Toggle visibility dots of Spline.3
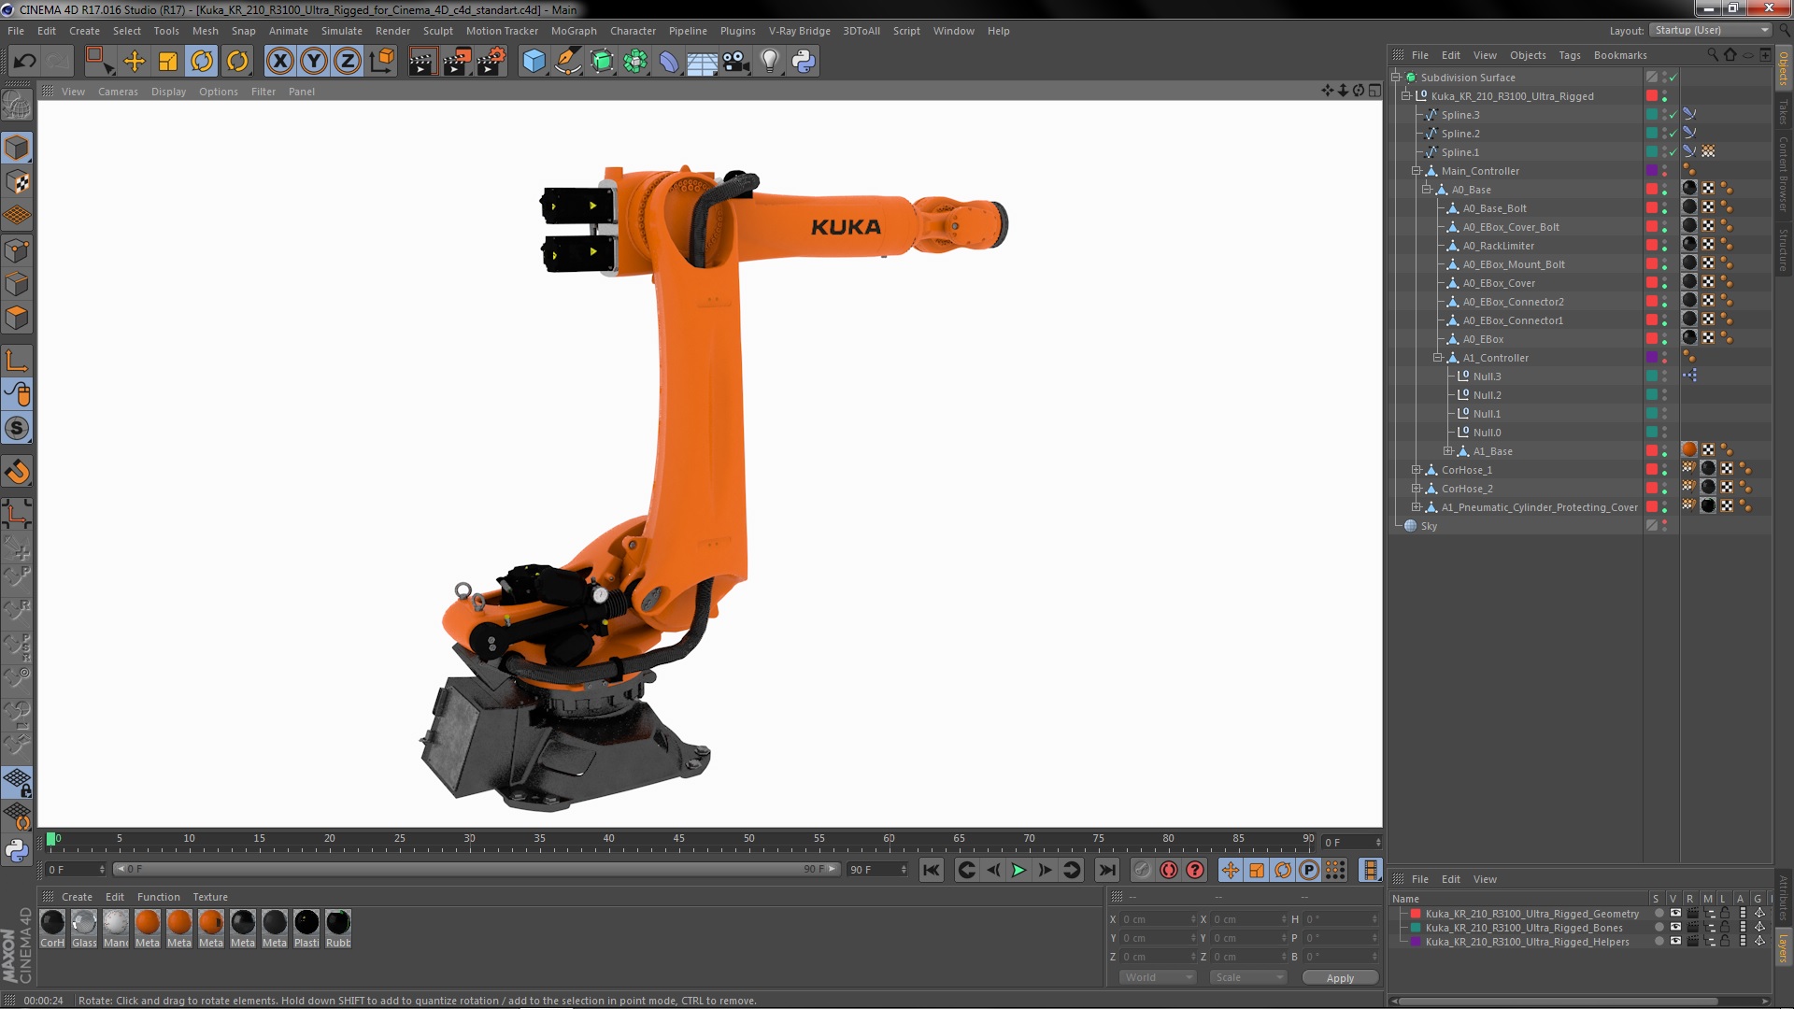Viewport: 1794px width, 1009px height. (x=1665, y=115)
